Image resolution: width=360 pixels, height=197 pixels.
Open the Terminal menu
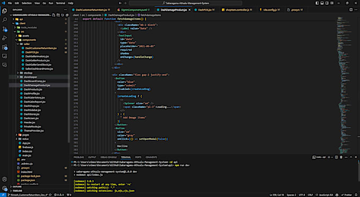click(x=60, y=3)
